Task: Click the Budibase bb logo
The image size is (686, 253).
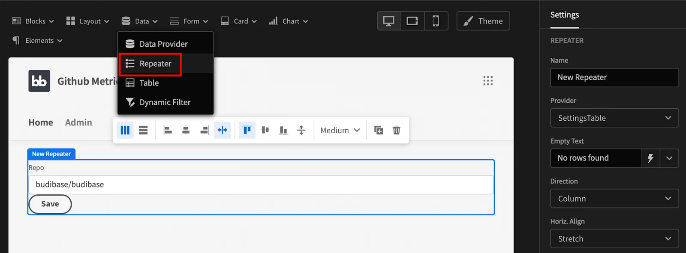Action: (39, 81)
